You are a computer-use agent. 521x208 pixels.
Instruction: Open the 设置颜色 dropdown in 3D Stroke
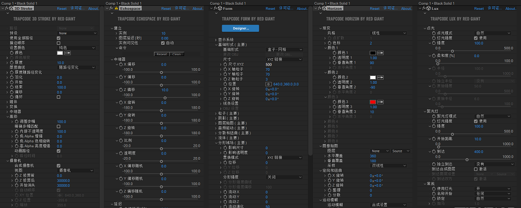pos(77,48)
